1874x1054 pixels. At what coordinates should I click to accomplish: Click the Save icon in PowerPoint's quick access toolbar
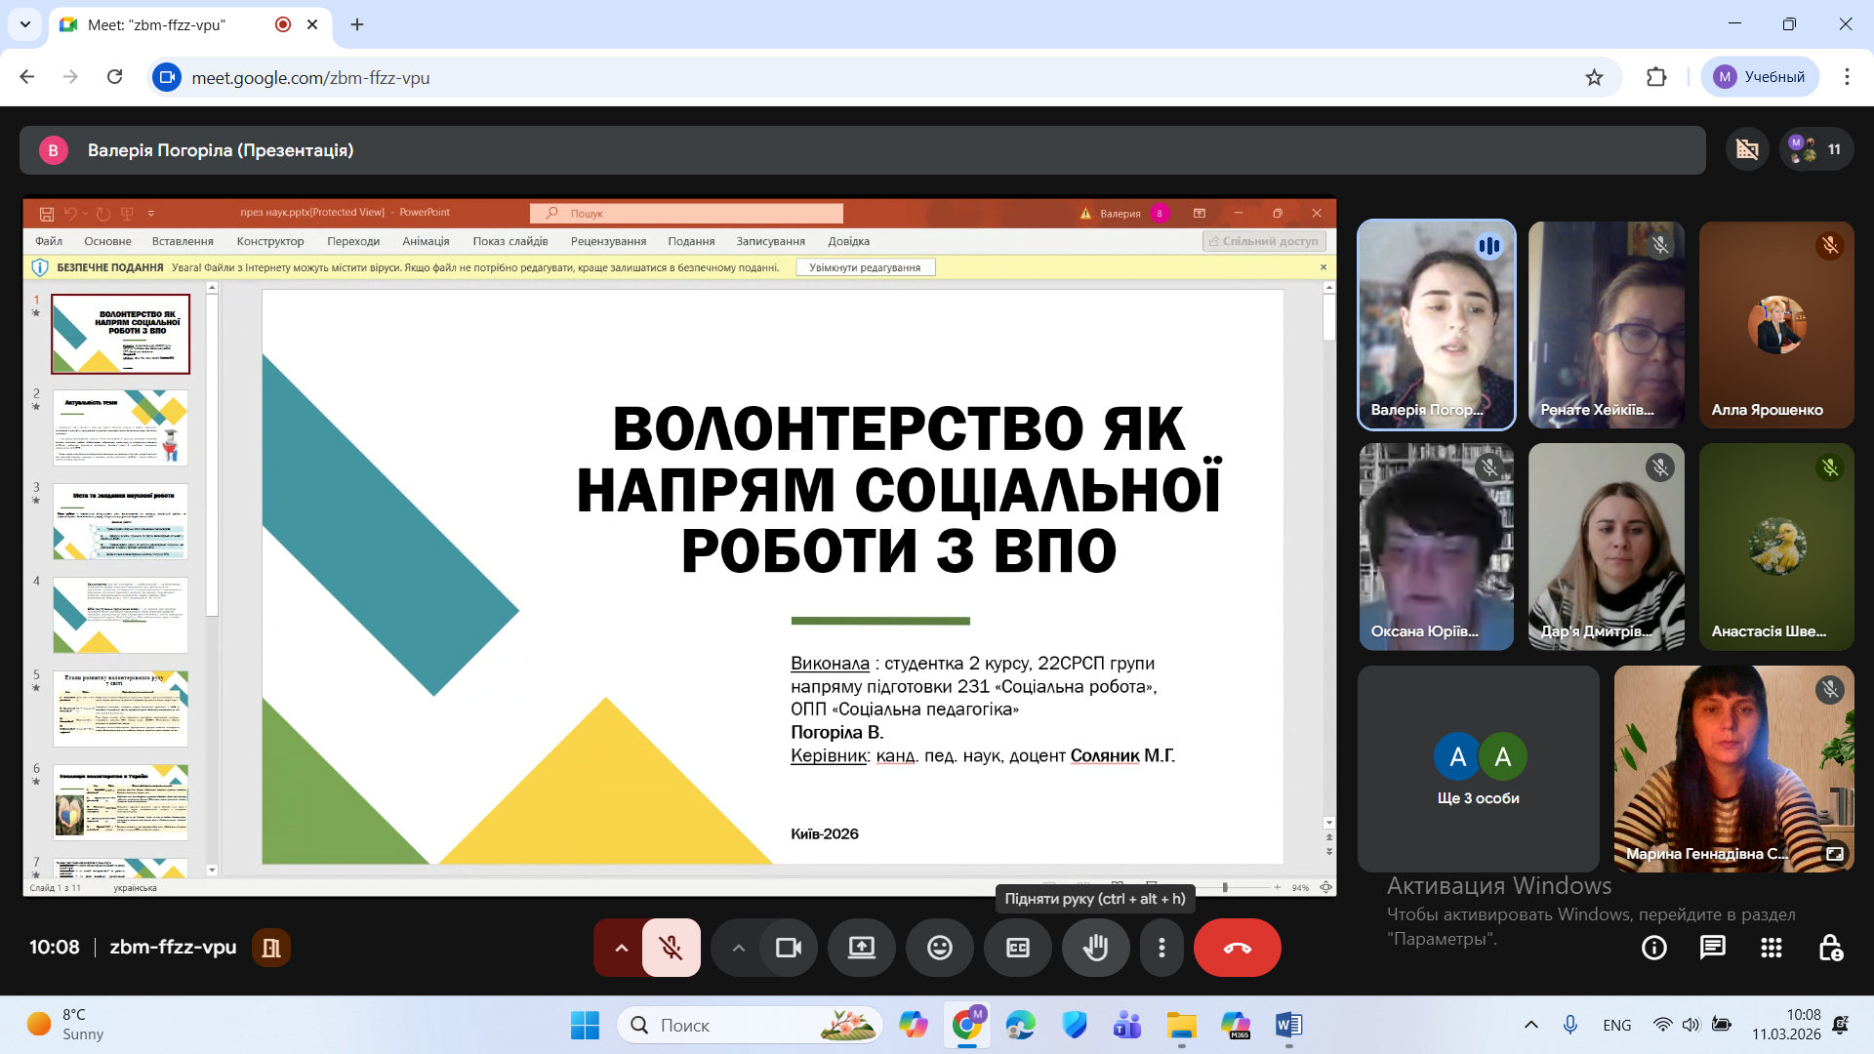point(45,212)
